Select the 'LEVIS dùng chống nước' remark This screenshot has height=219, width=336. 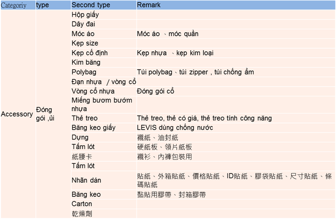[x=175, y=128]
